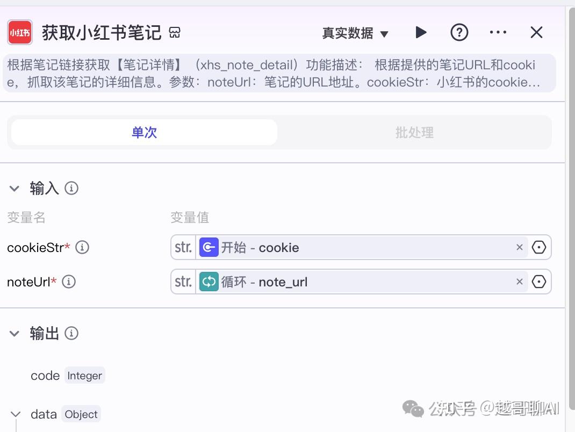Screen dimensions: 575x432
Task: Open the three-dot more options menu
Action: coord(498,32)
